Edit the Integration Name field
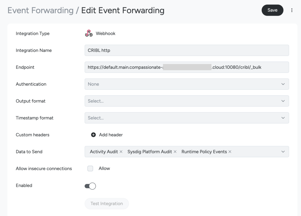 pyautogui.click(x=187, y=51)
